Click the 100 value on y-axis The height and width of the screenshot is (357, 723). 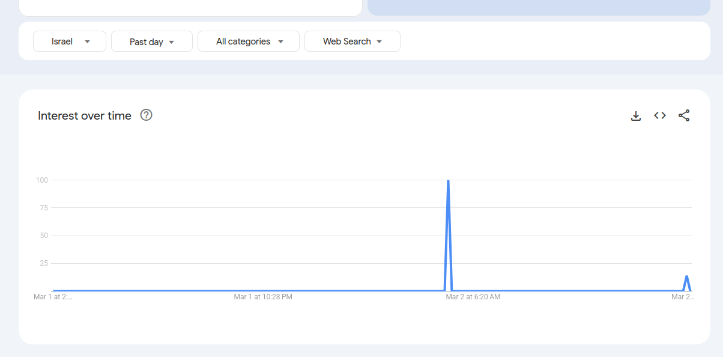[42, 180]
